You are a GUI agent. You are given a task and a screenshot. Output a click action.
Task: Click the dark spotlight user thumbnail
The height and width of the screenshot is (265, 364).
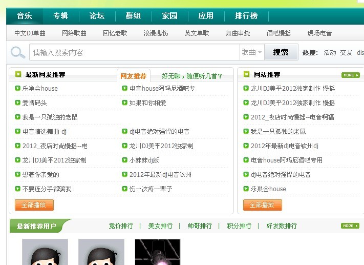157,252
